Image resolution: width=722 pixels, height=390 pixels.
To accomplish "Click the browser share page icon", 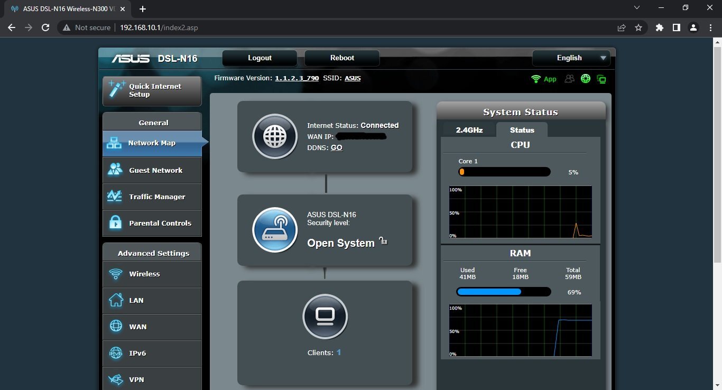I will pos(622,27).
